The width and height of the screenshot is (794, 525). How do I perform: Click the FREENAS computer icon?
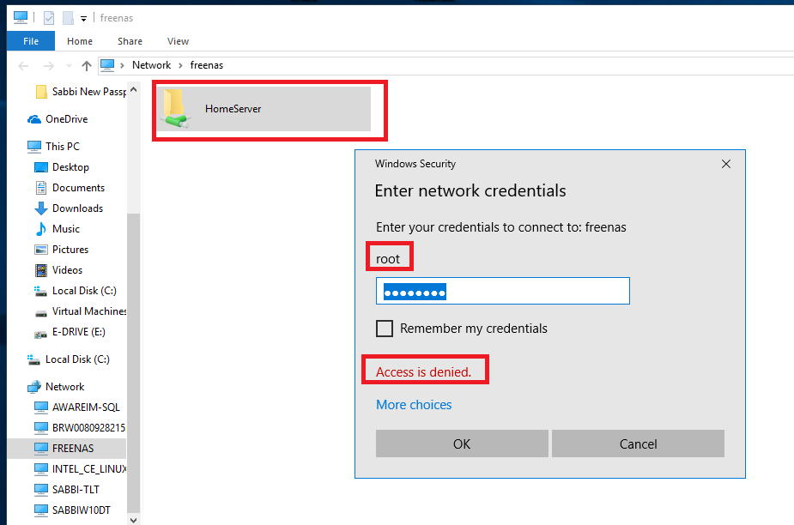(41, 449)
